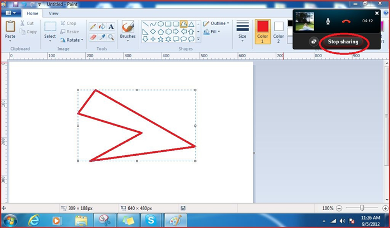Select the Eraser tool

[93, 37]
